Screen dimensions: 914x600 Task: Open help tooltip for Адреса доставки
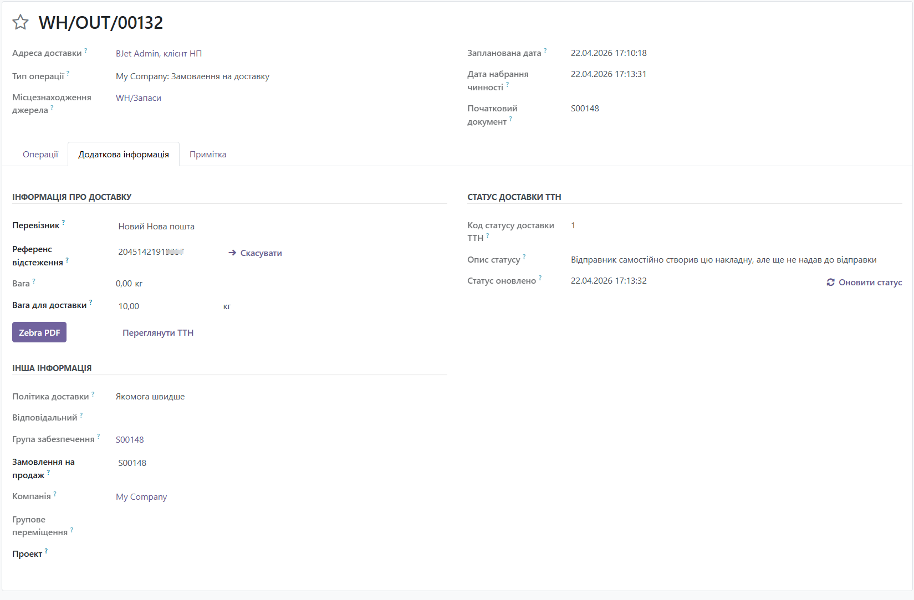pos(86,50)
